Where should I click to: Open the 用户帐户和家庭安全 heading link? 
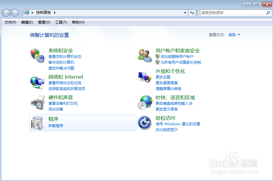178,51
